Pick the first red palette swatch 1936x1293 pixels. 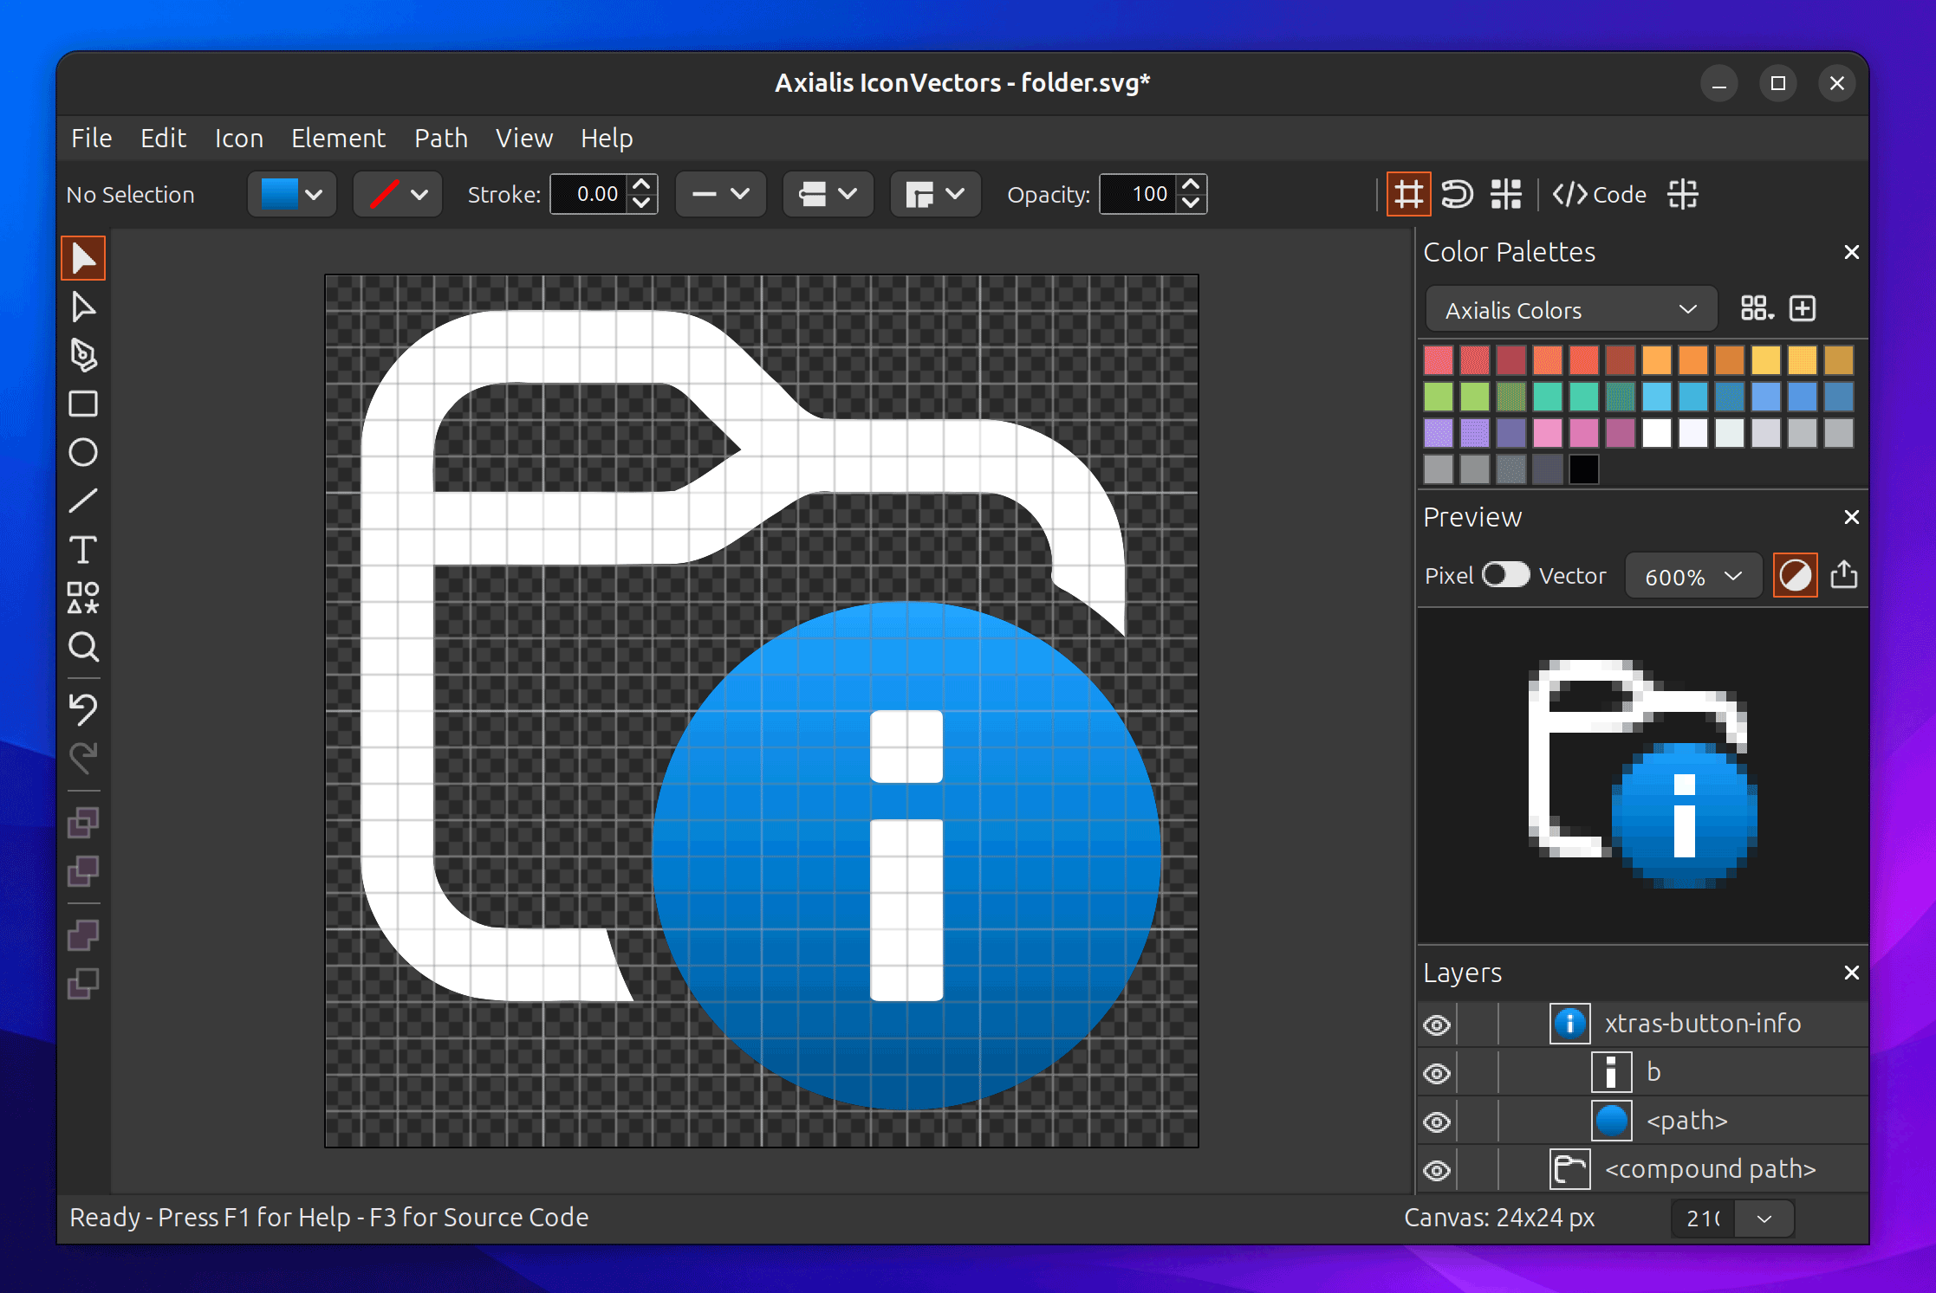[x=1438, y=360]
